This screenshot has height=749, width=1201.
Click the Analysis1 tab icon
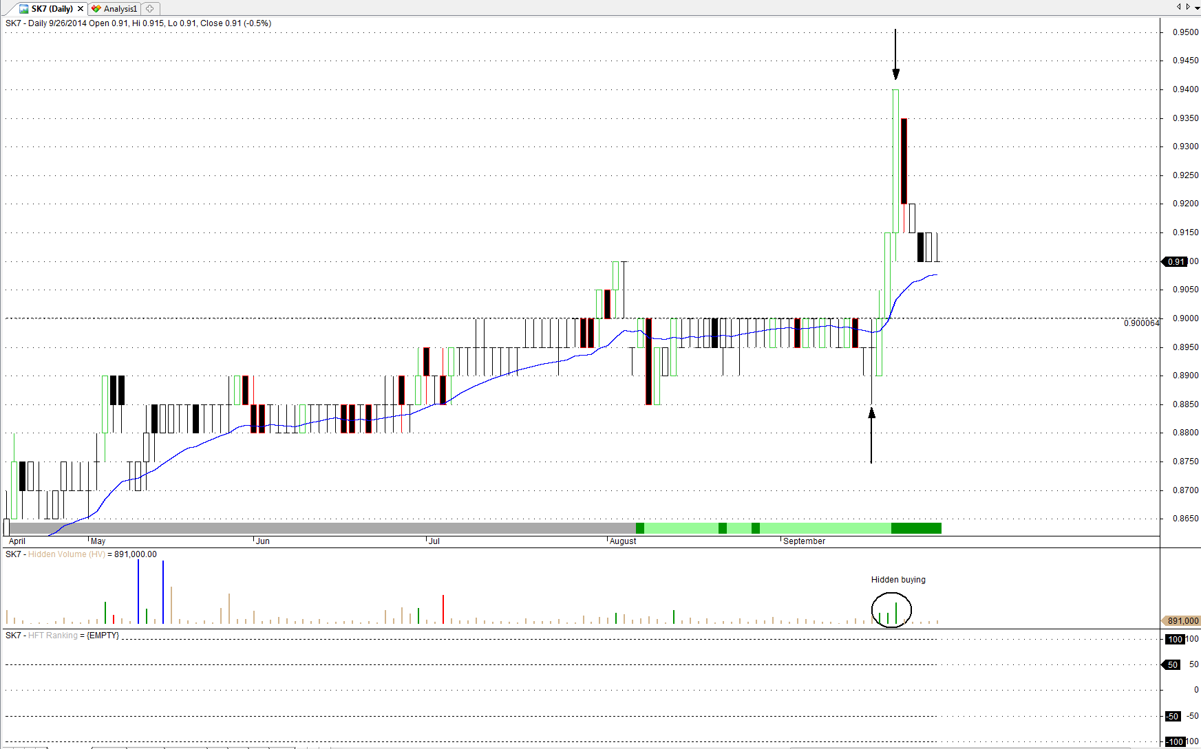(x=96, y=9)
